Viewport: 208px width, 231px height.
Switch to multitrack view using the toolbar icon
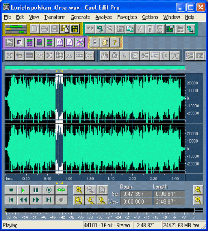(x=16, y=29)
